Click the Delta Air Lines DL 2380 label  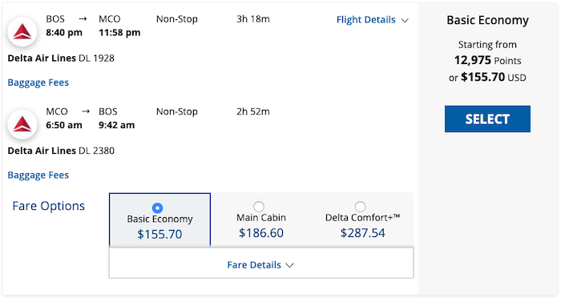click(x=61, y=151)
